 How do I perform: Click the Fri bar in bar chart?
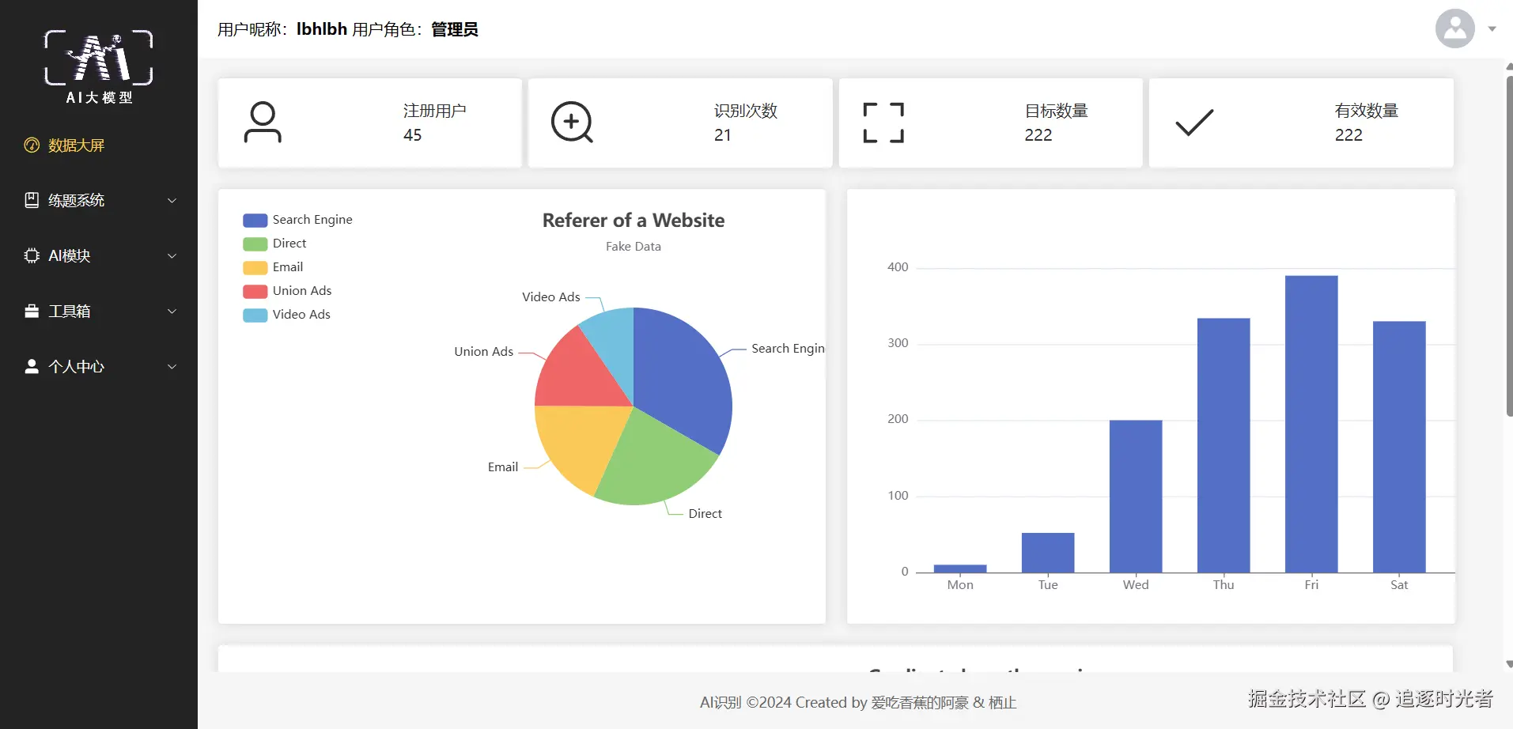pyautogui.click(x=1311, y=424)
